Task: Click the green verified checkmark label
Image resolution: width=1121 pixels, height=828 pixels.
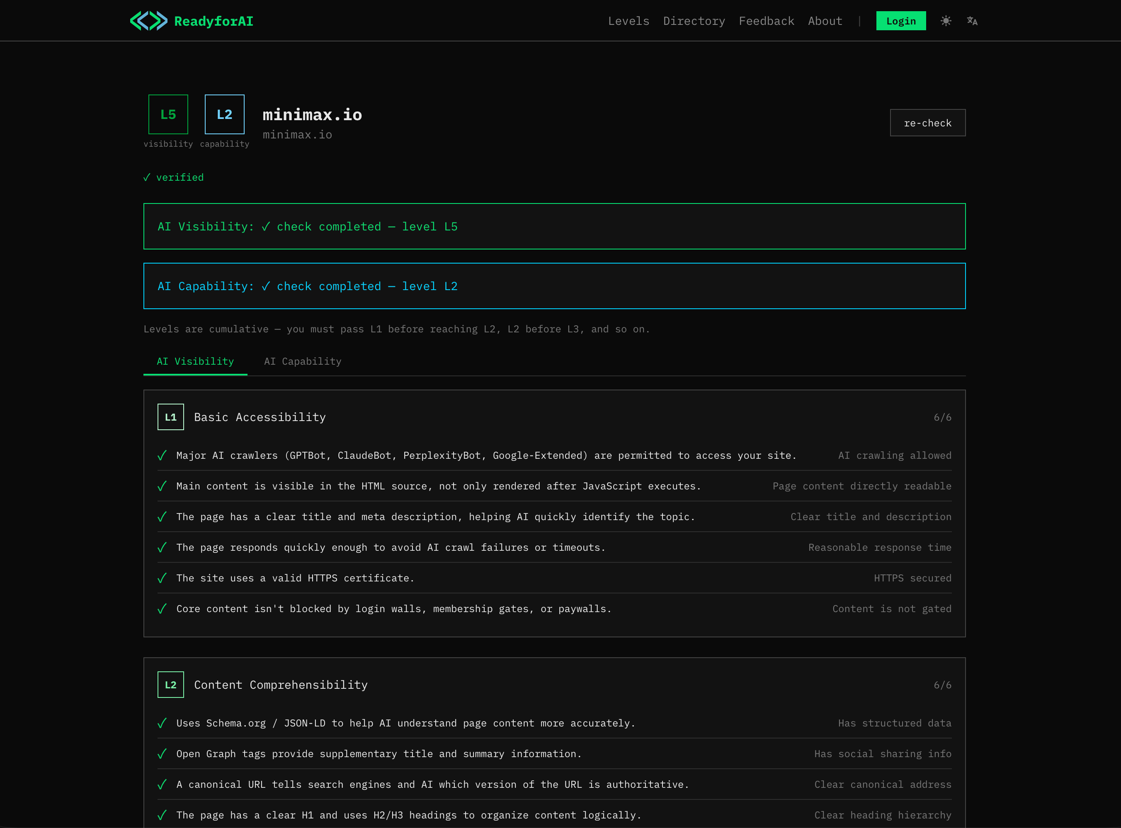Action: tap(173, 177)
